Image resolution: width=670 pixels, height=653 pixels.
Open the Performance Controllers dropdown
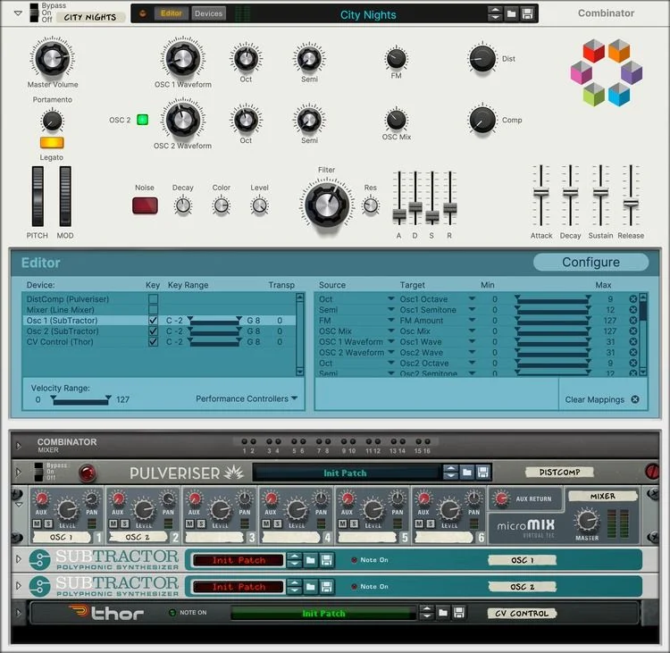[x=247, y=398]
